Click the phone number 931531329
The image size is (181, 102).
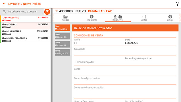click(x=43, y=18)
